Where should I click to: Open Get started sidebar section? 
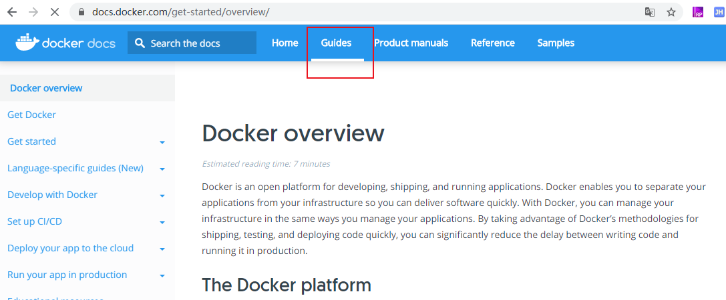point(31,141)
